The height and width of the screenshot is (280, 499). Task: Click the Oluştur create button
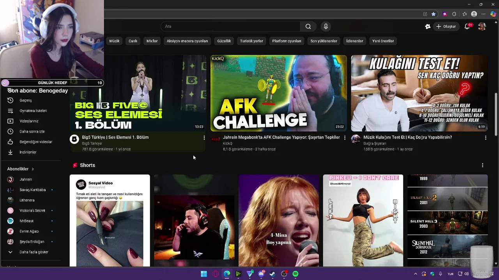446,26
